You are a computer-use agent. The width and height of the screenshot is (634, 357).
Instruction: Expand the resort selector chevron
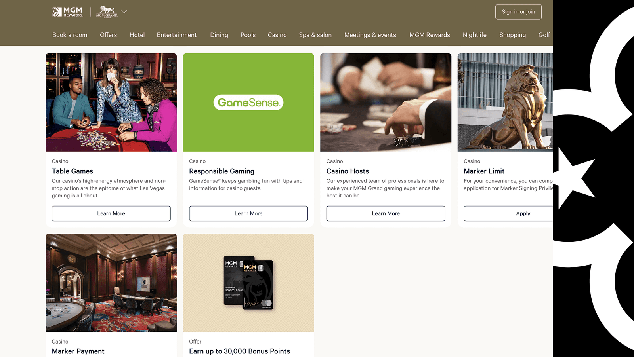[x=124, y=12]
